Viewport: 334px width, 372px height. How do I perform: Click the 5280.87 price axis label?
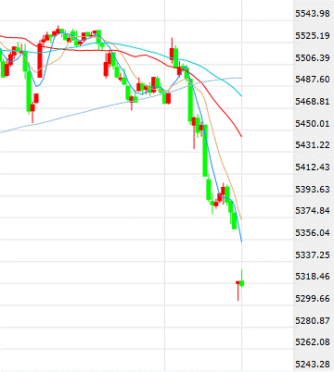pyautogui.click(x=313, y=320)
